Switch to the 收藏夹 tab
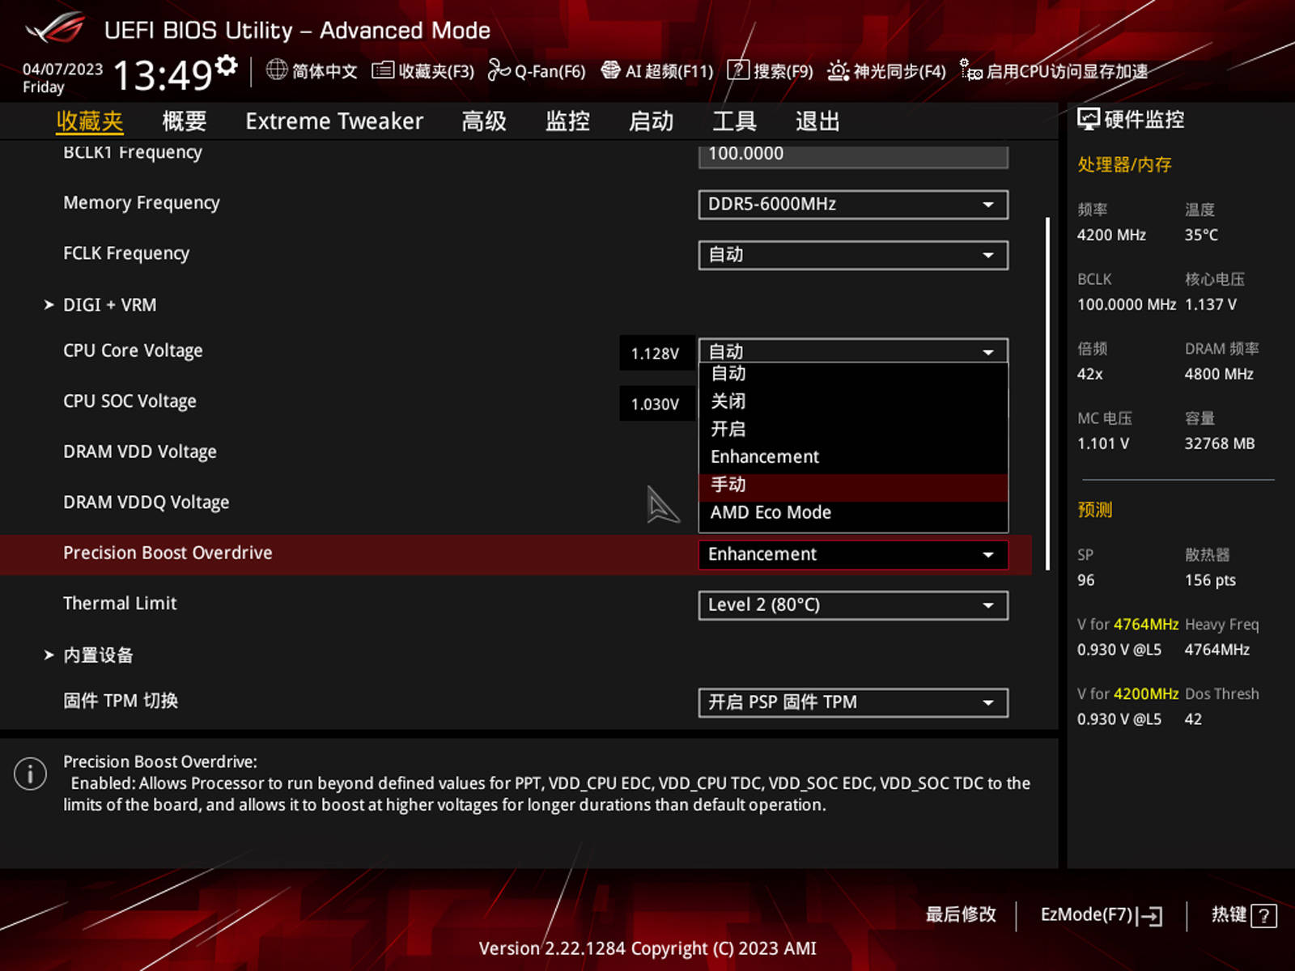 point(90,121)
